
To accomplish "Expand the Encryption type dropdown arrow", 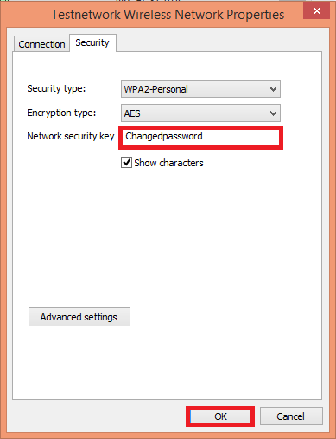I will coord(273,113).
